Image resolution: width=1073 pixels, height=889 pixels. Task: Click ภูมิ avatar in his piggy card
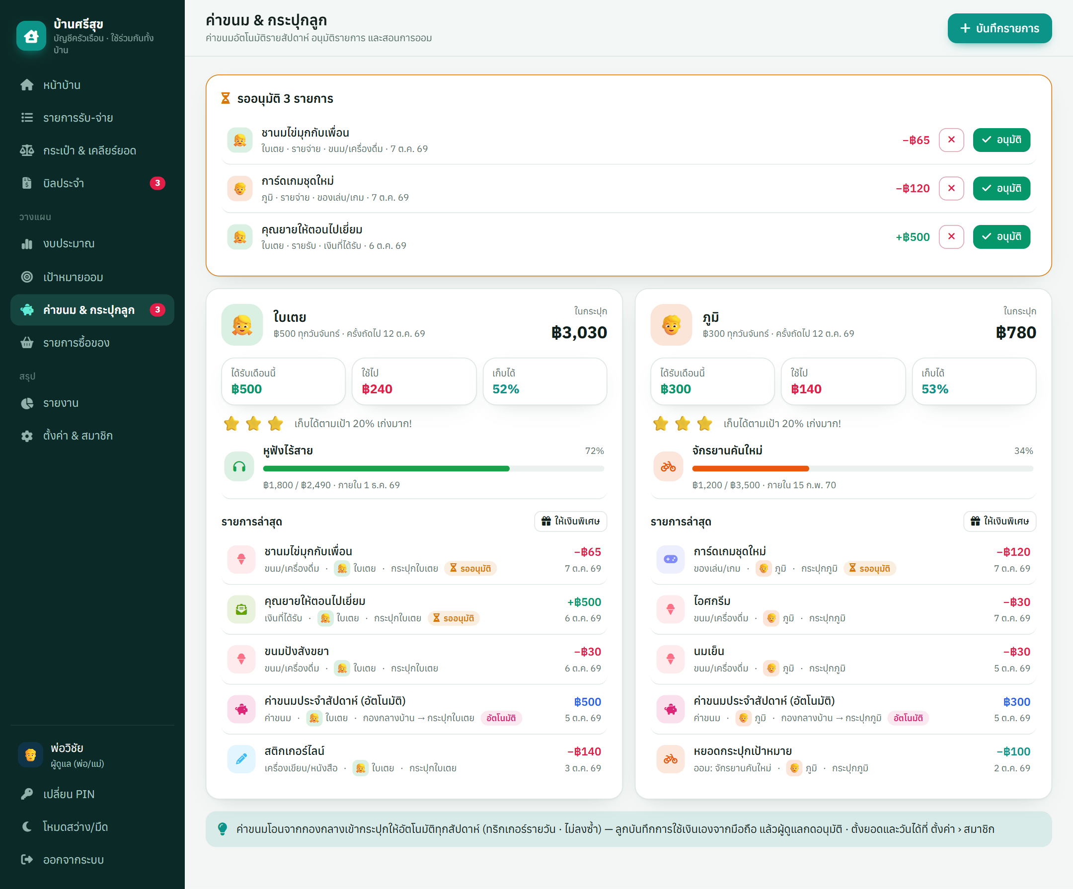672,325
